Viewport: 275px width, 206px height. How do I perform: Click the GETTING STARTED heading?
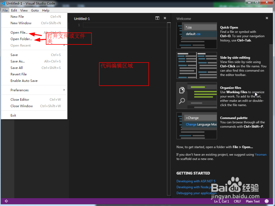193,173
